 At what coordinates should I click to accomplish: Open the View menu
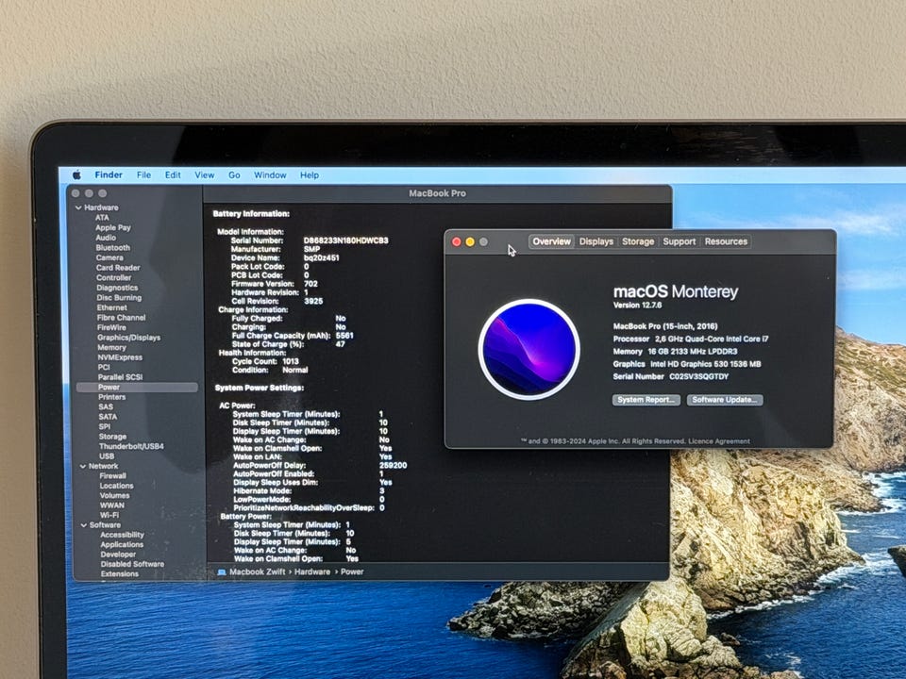[205, 175]
